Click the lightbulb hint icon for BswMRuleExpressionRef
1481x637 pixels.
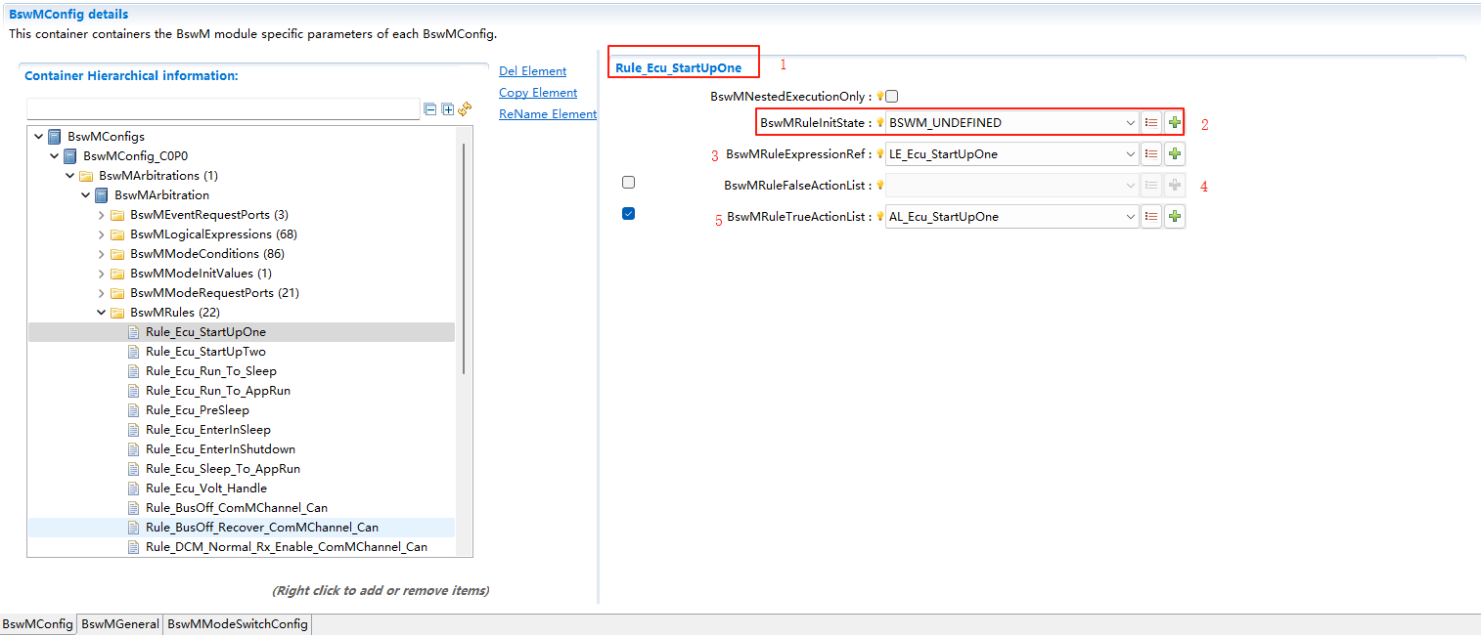click(879, 153)
